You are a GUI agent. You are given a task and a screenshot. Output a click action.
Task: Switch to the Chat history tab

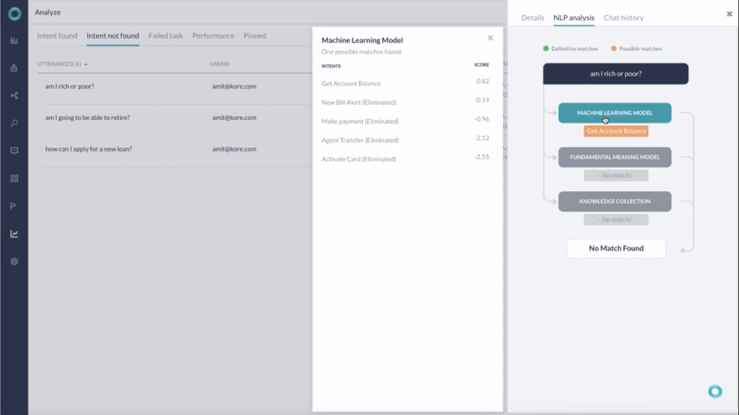pos(623,18)
